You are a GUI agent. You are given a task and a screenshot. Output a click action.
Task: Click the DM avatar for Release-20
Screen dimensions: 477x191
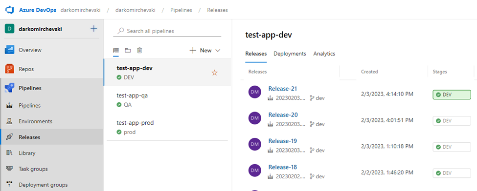click(255, 118)
